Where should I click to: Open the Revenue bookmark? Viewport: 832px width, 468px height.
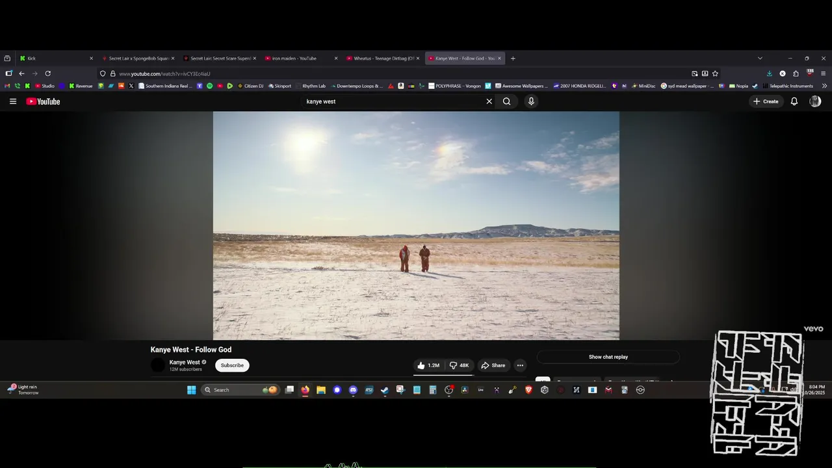[x=81, y=86]
